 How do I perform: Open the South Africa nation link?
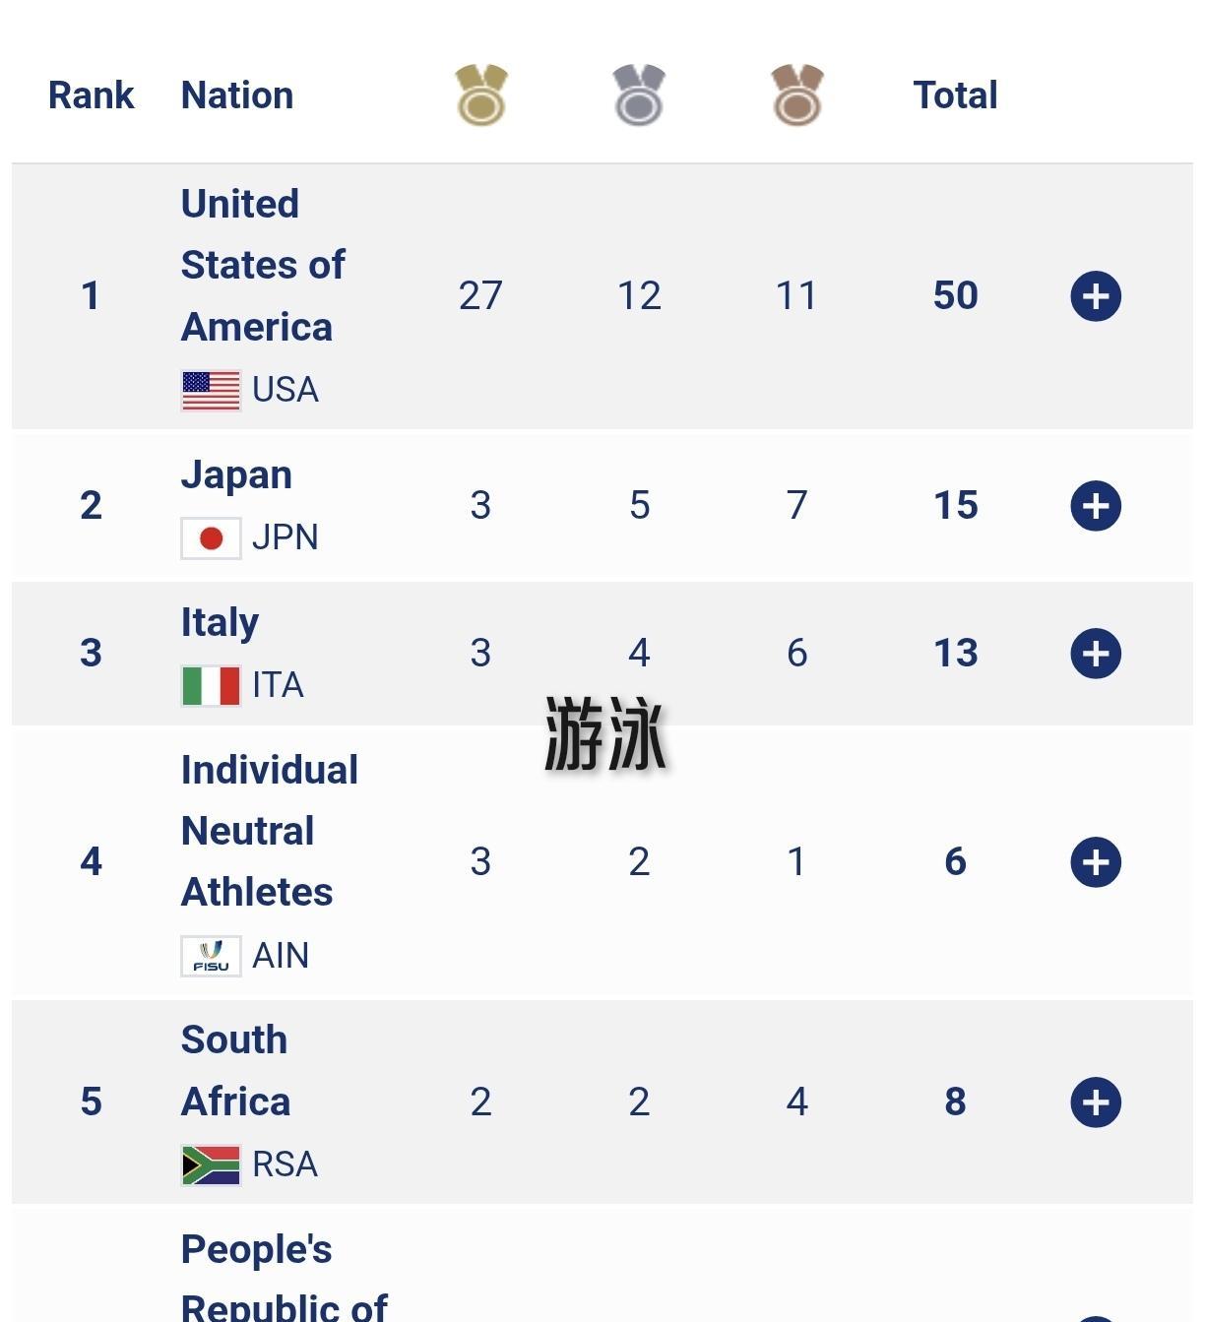click(x=235, y=1071)
